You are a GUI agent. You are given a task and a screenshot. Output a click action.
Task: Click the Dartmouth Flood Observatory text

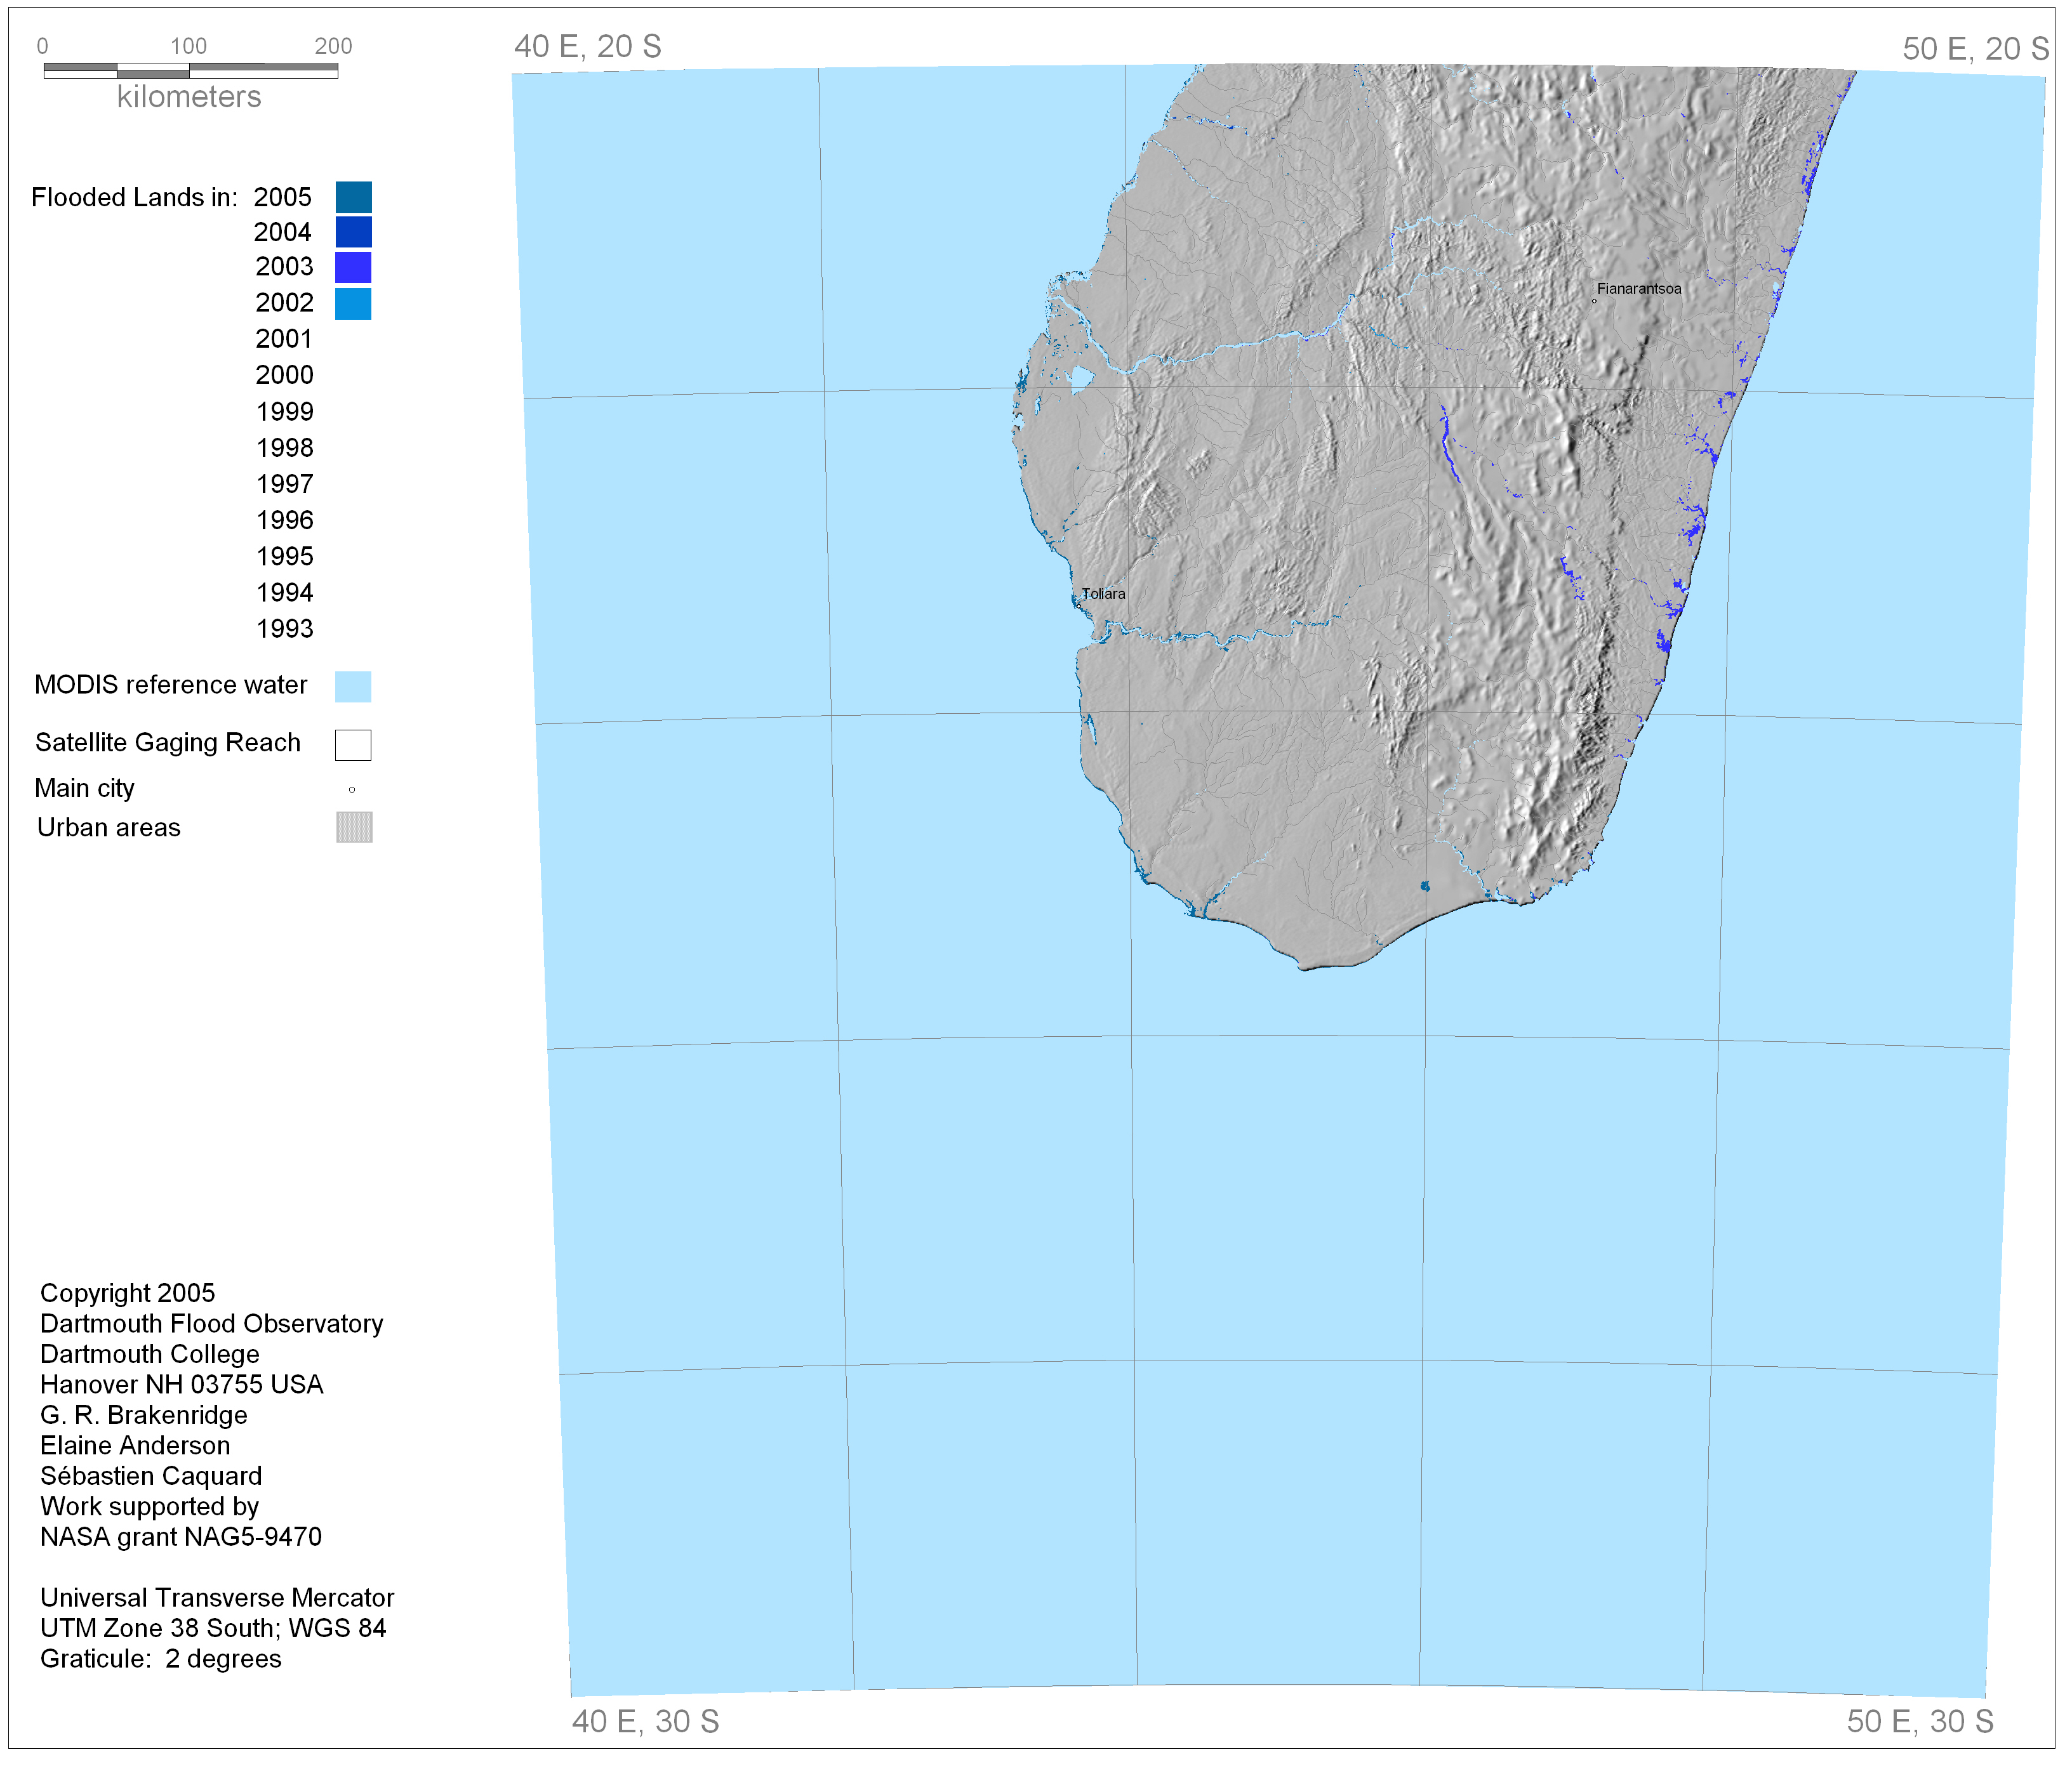click(x=211, y=1323)
